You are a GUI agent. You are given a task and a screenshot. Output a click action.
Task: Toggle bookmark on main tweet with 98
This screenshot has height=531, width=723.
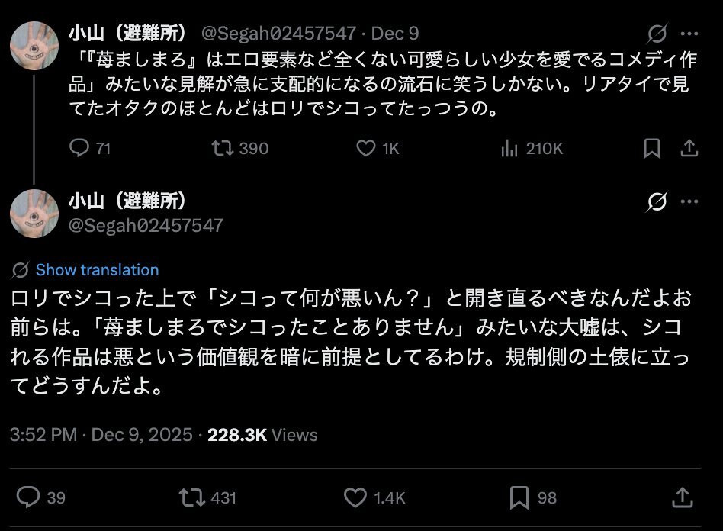519,497
